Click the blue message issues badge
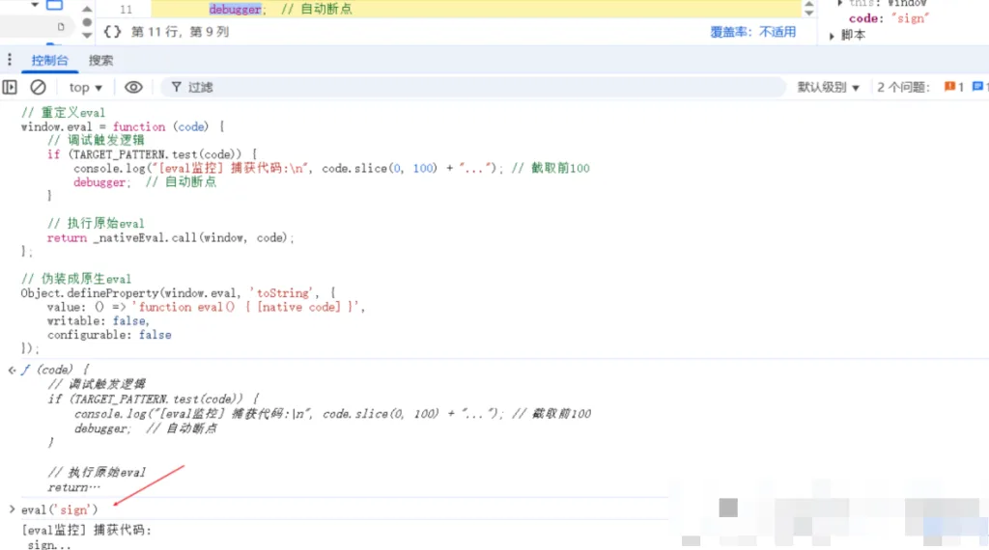Viewport: 989px width, 550px height. [x=980, y=87]
